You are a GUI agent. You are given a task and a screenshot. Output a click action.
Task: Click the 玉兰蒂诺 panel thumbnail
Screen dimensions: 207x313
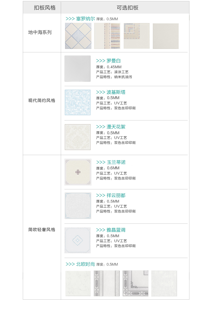[78, 172]
